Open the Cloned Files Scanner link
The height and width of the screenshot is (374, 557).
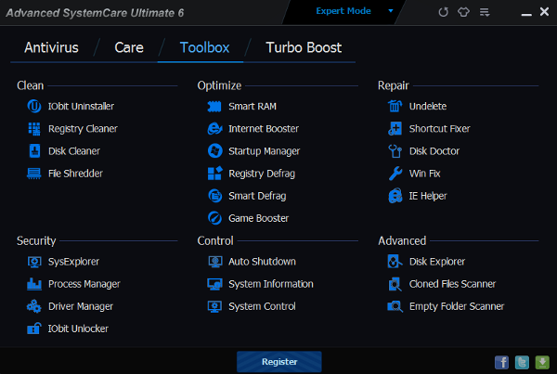(452, 284)
